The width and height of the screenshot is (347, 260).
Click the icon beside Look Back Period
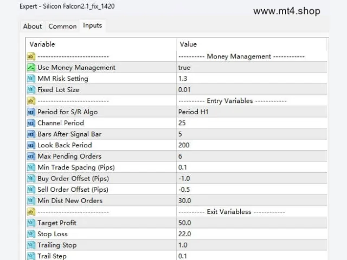31,145
